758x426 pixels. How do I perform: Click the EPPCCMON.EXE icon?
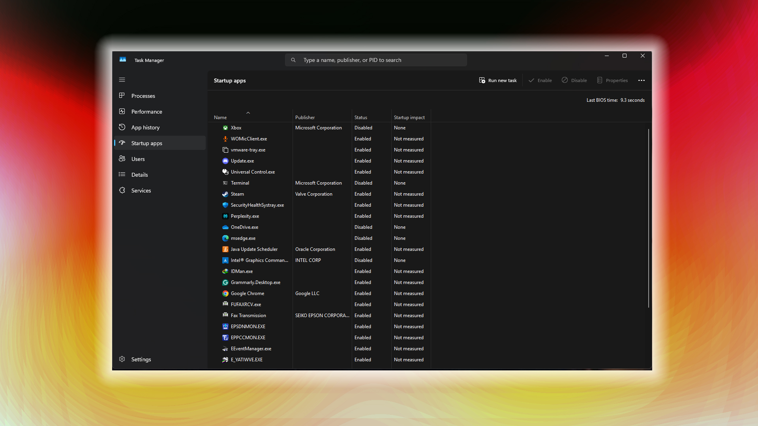click(x=225, y=338)
